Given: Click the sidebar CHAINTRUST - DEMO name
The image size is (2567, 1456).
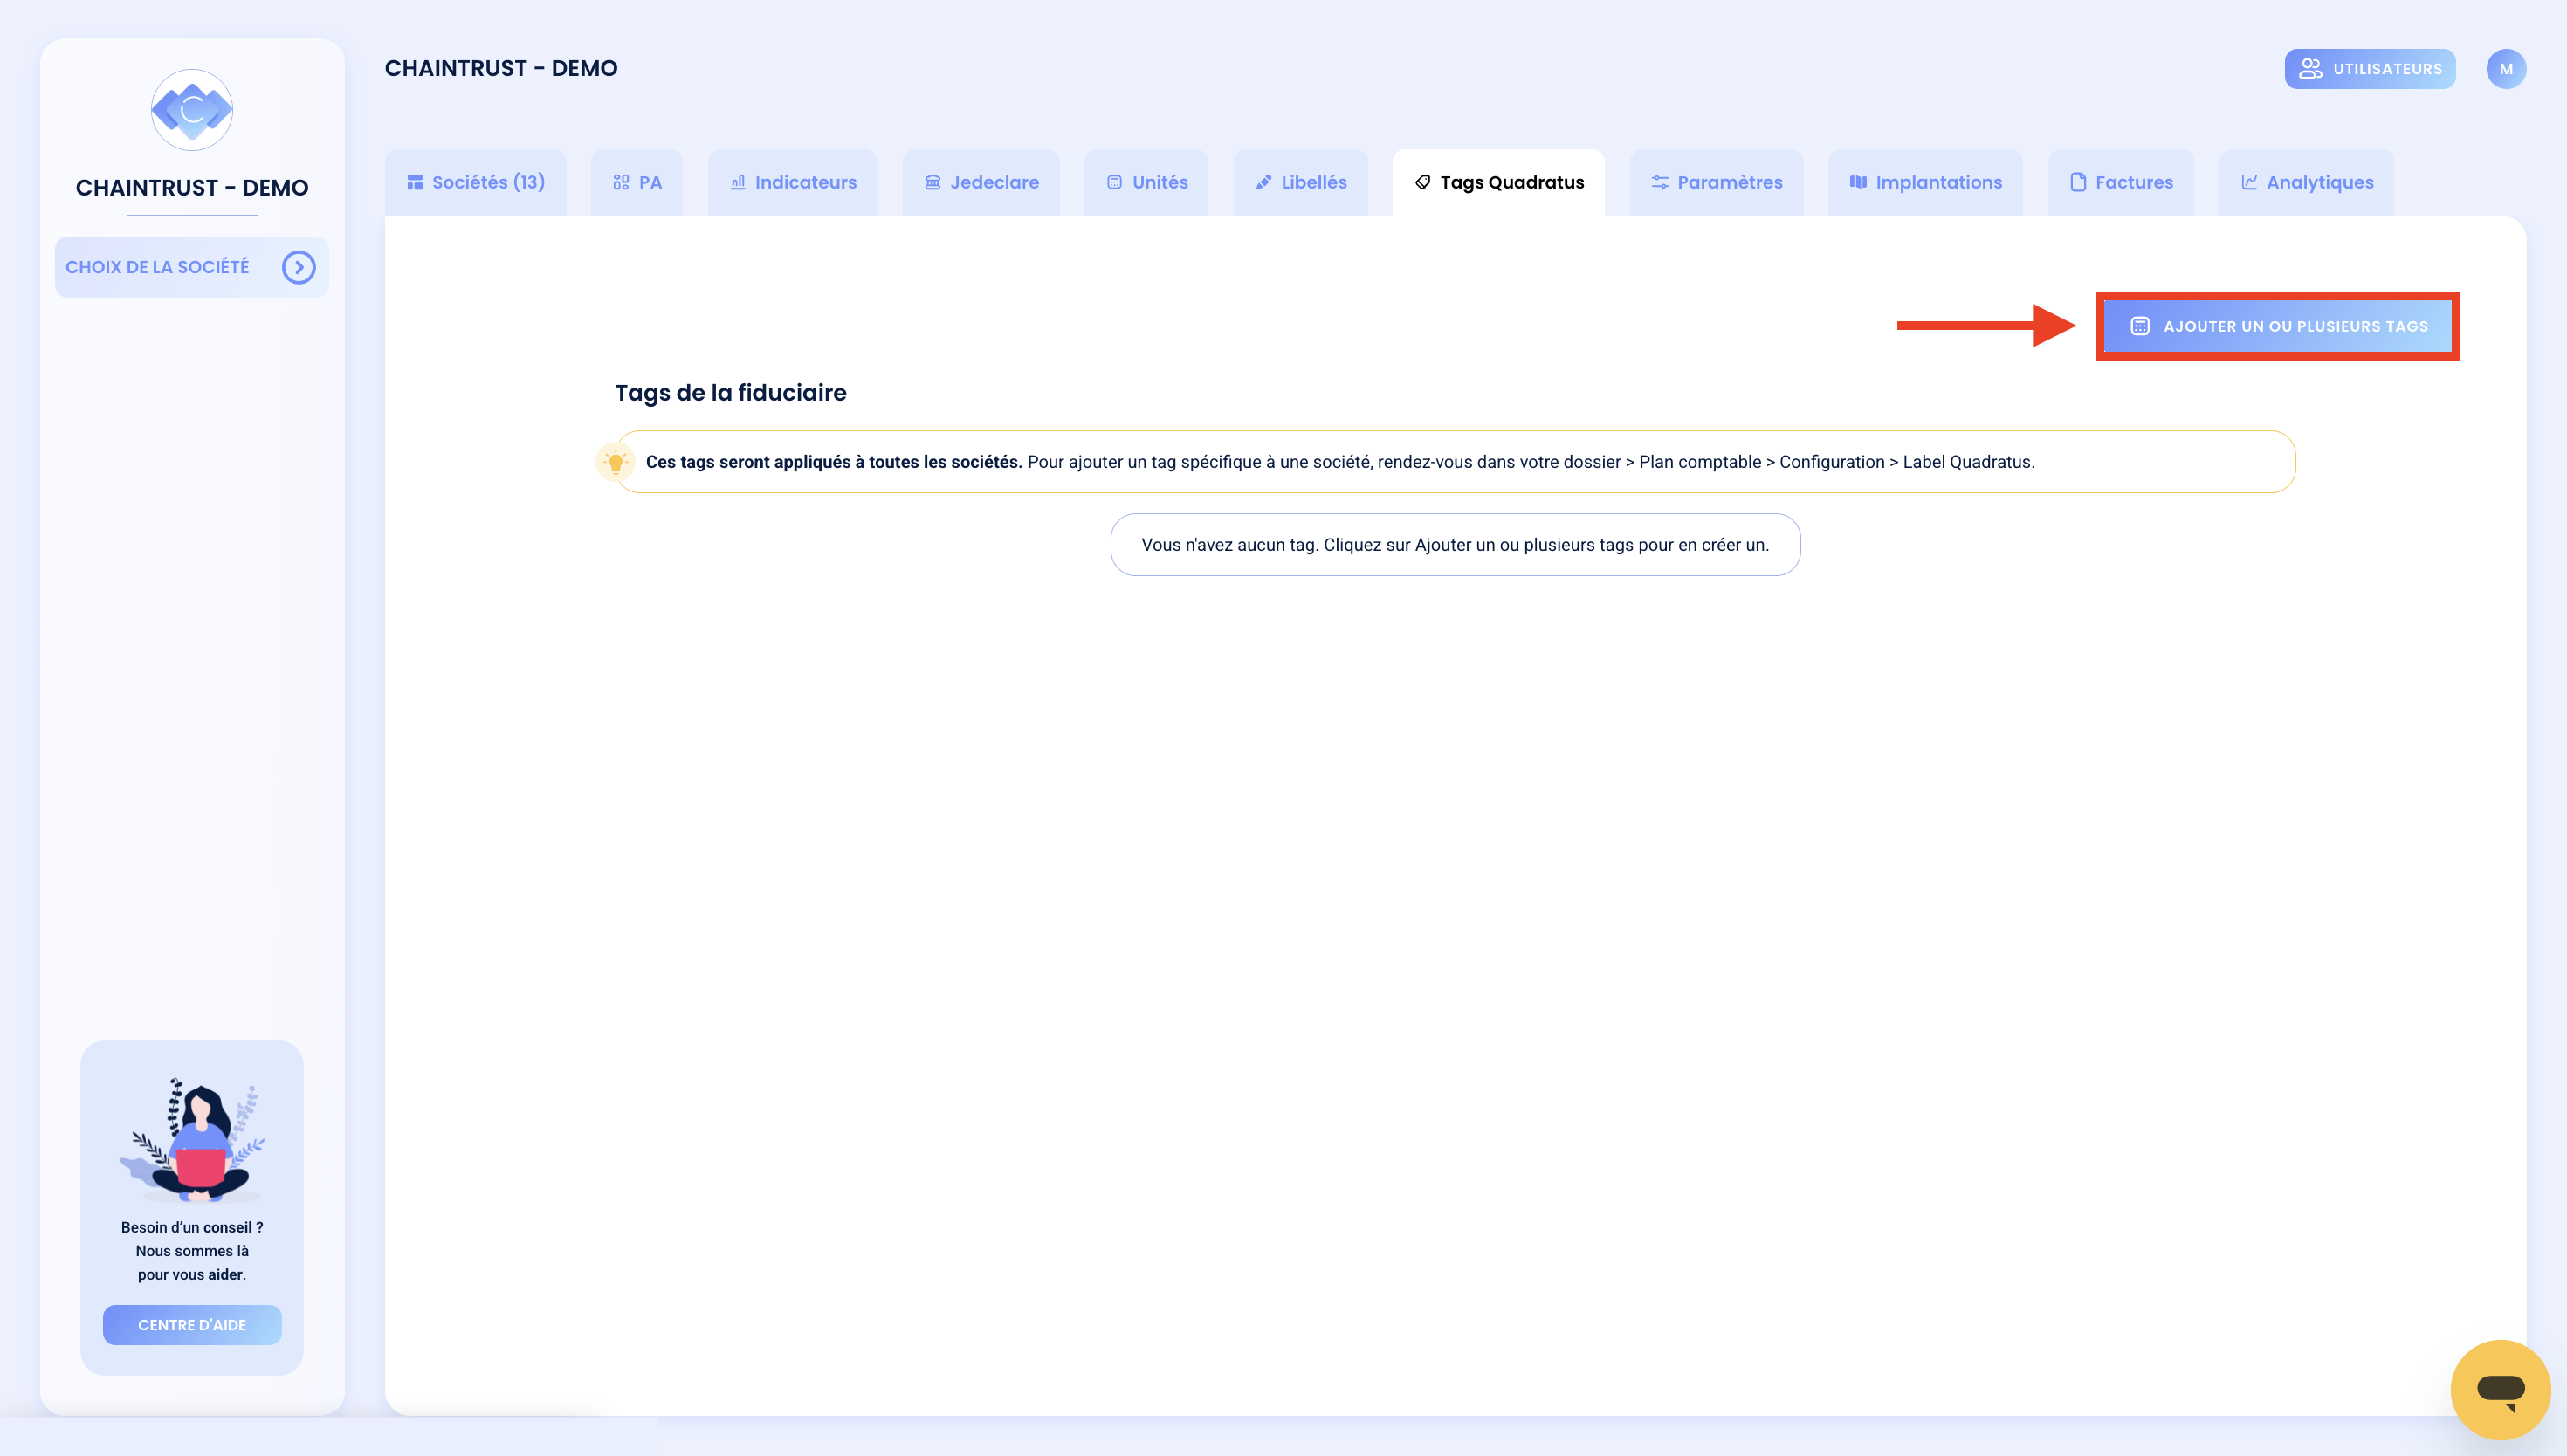Looking at the screenshot, I should [x=192, y=188].
